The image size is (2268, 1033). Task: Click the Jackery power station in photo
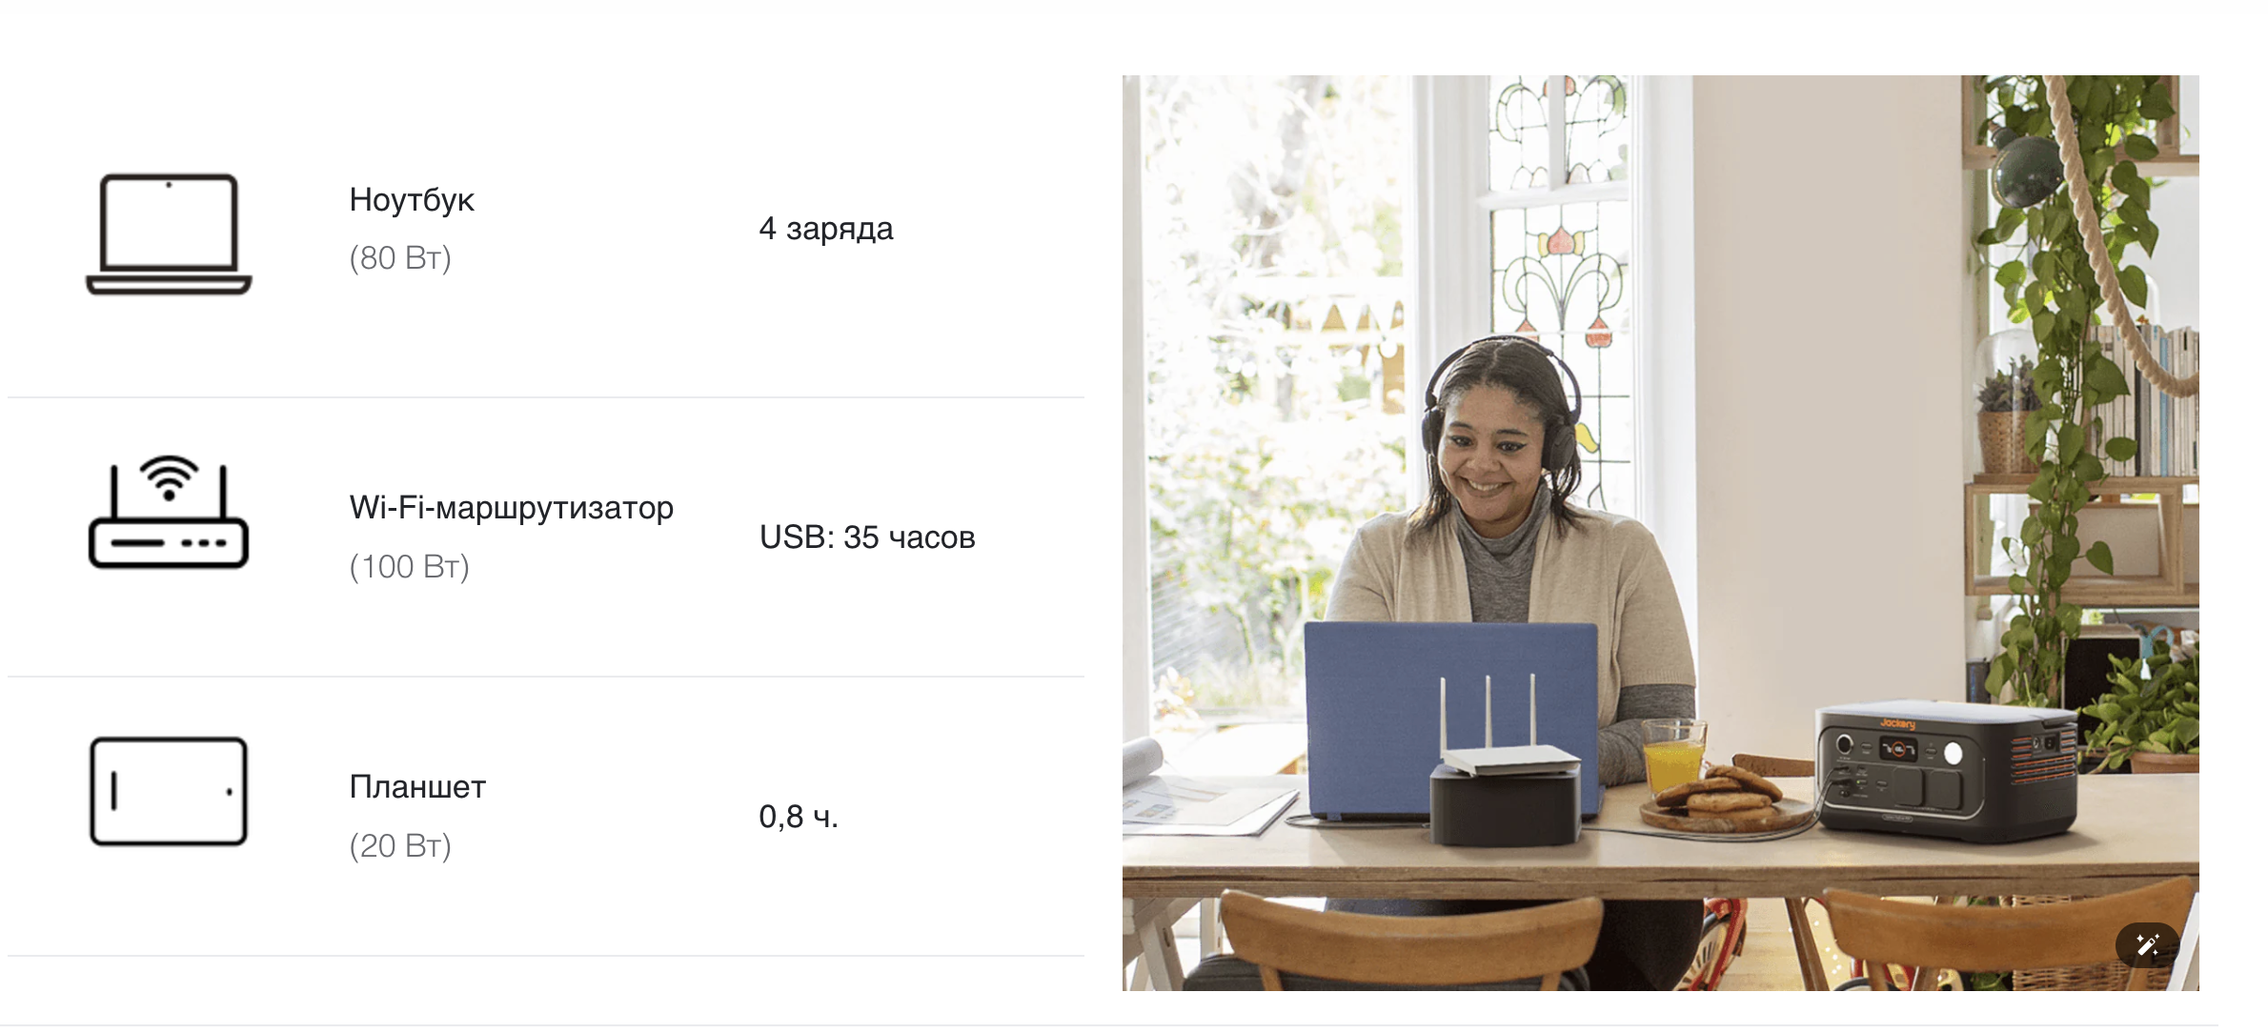point(1946,769)
